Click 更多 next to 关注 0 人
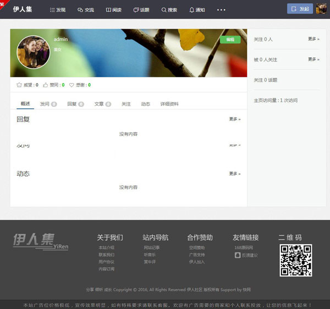The height and width of the screenshot is (309, 330). 314,39
